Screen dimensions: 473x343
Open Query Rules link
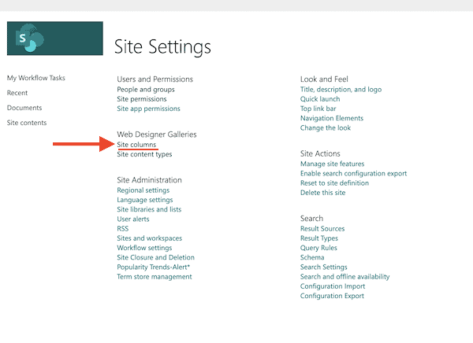tap(318, 248)
